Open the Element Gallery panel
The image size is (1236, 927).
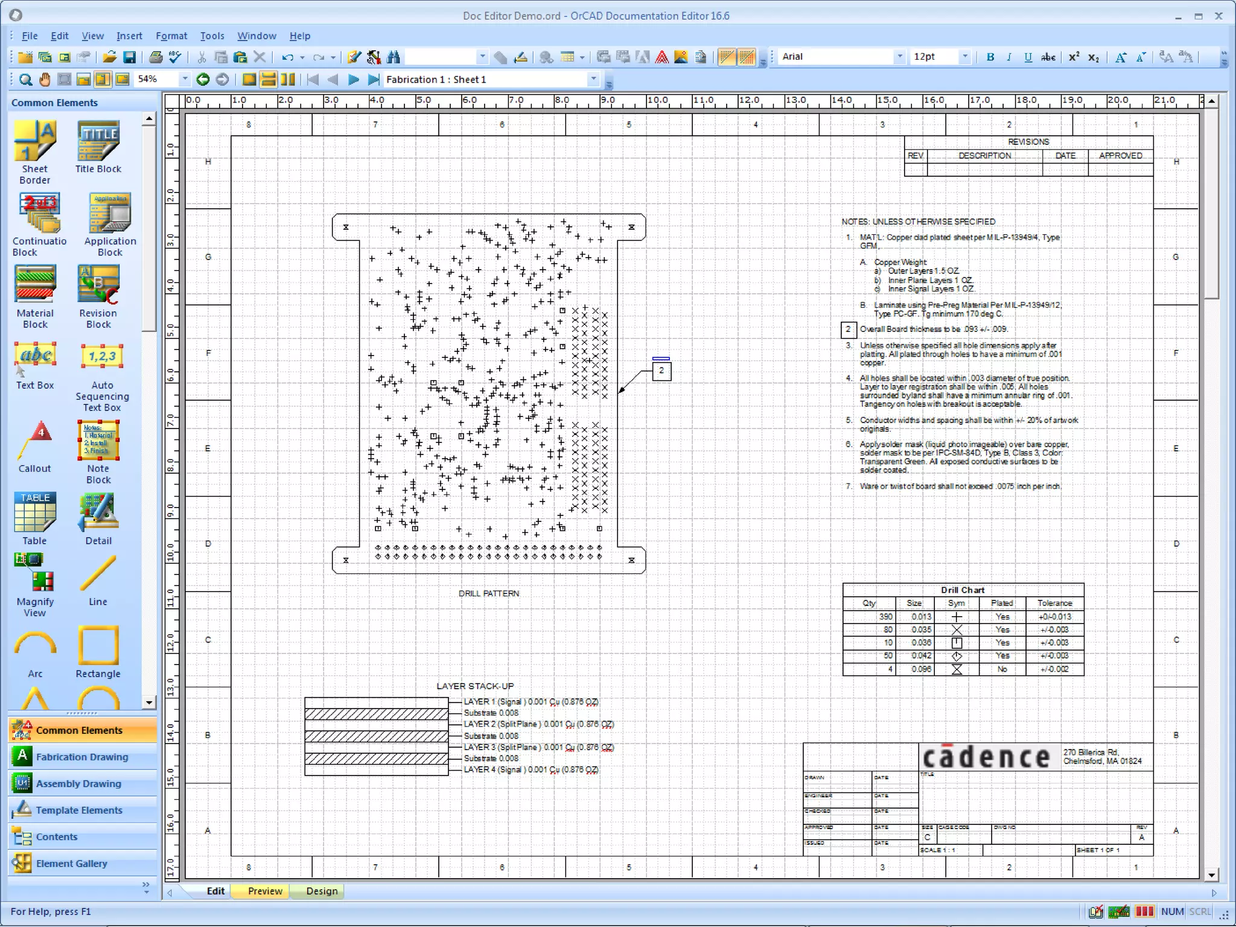tap(83, 863)
